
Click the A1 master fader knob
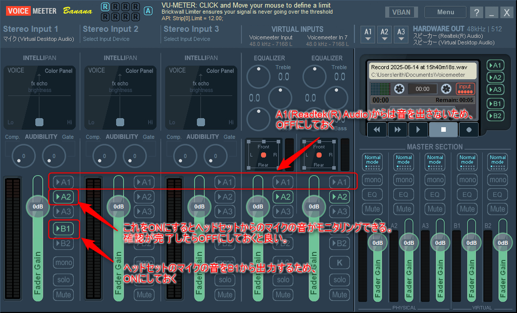pyautogui.click(x=378, y=243)
